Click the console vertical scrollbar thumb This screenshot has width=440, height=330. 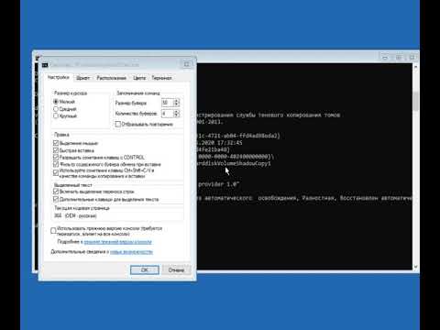click(415, 101)
